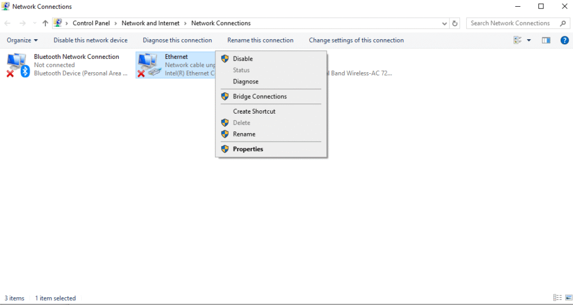Open the Help question mark icon
The height and width of the screenshot is (305, 573).
(565, 40)
